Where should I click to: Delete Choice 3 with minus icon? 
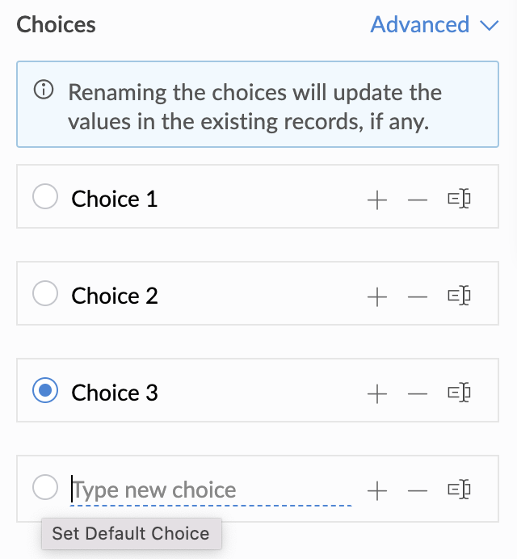pos(418,394)
